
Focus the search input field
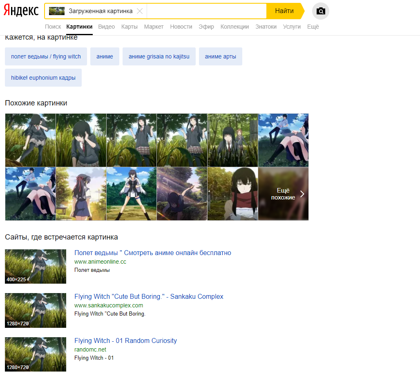[206, 11]
